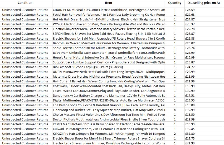Select the £16.50 price cell

coord(204,115)
